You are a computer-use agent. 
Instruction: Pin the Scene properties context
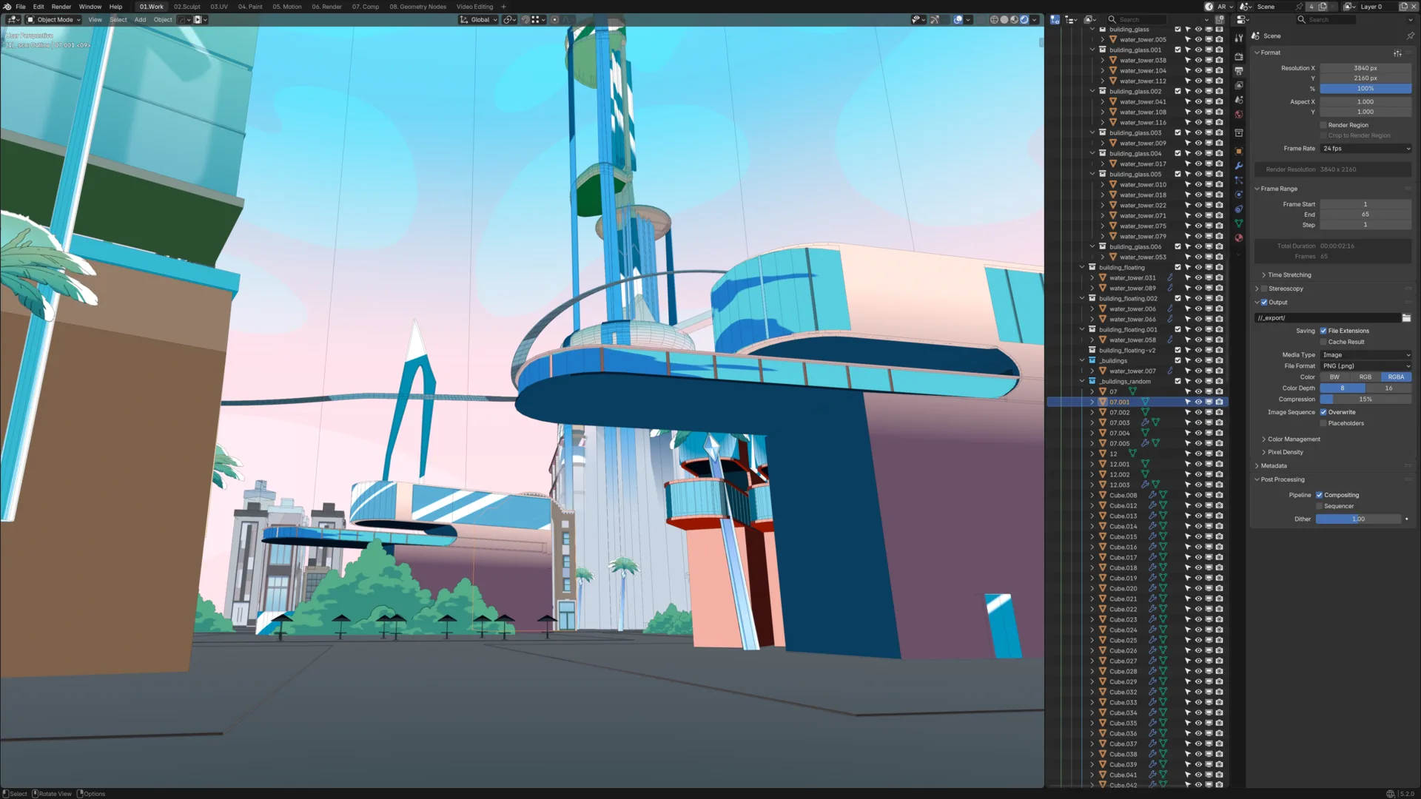(1410, 36)
